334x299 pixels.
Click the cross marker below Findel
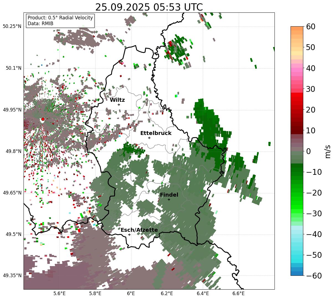pos(169,199)
